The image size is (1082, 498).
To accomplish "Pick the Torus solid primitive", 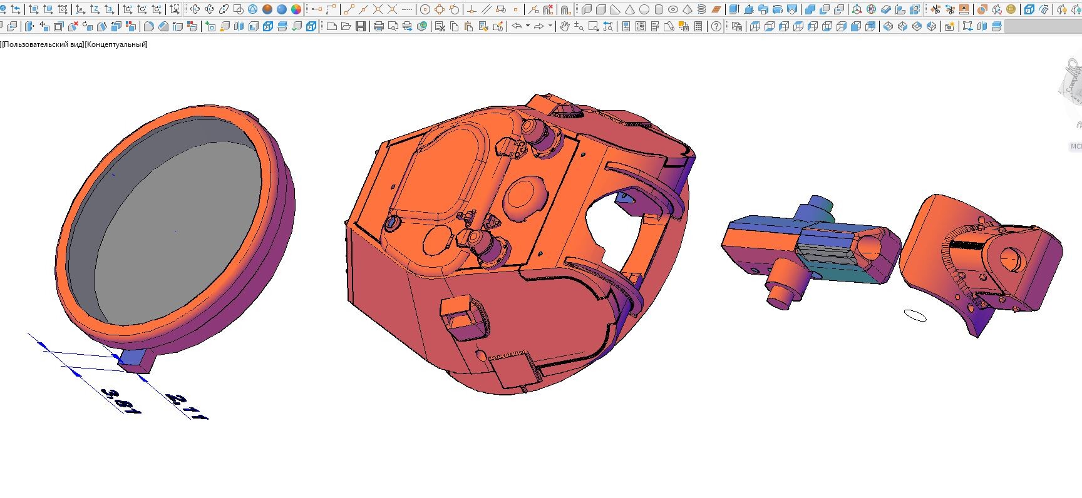I will (x=673, y=9).
